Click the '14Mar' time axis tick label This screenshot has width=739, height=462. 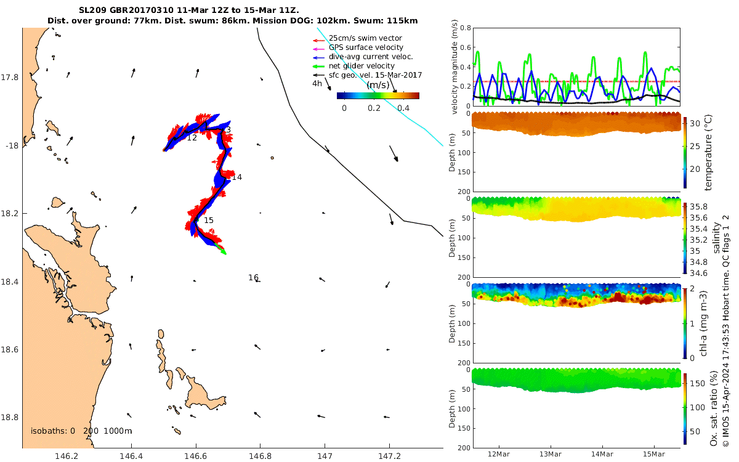[x=602, y=454]
